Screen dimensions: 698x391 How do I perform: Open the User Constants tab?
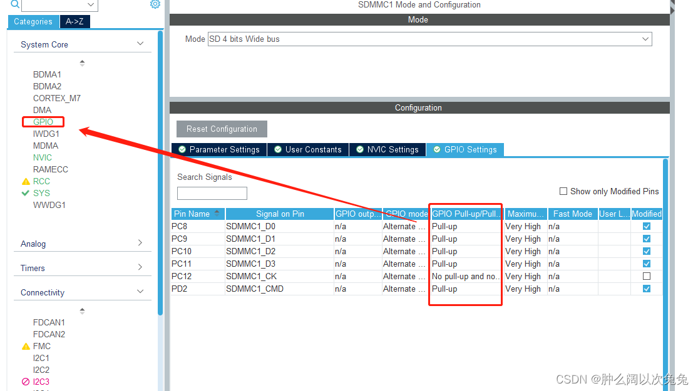point(308,150)
